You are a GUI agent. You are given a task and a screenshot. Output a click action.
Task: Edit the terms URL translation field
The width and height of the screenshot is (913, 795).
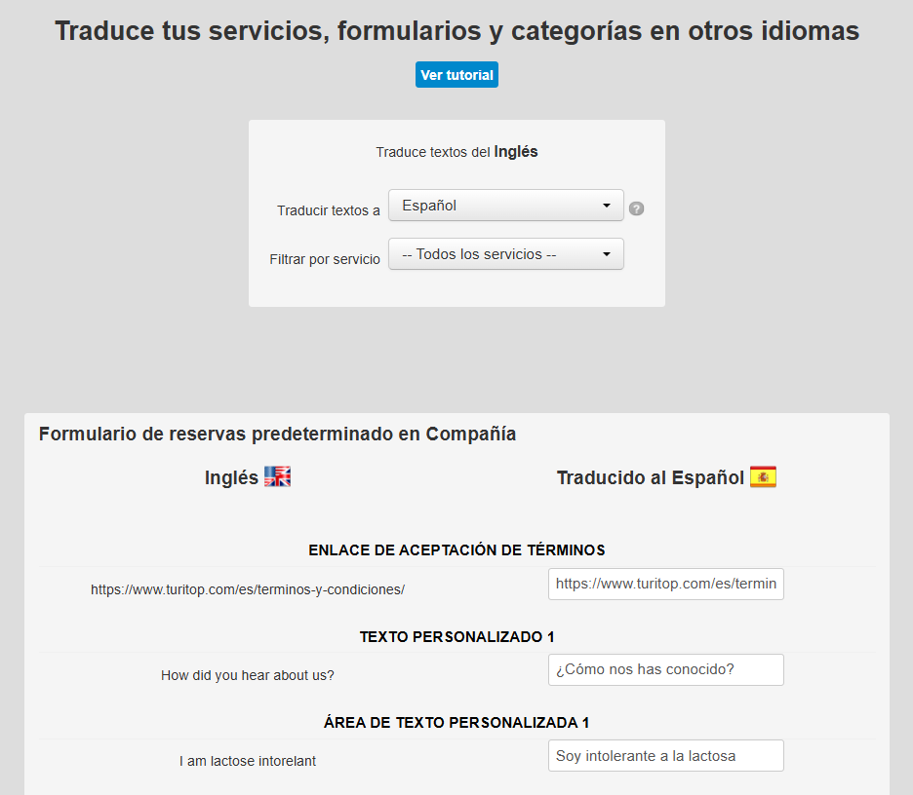(x=665, y=584)
